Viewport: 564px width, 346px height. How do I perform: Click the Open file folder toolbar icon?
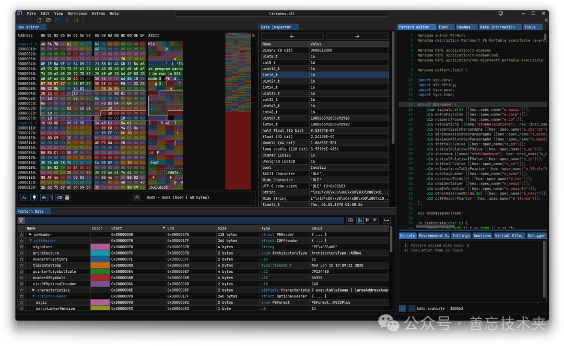pyautogui.click(x=48, y=20)
